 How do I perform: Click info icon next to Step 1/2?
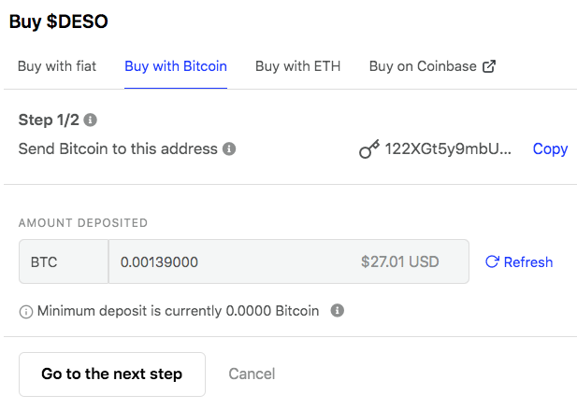point(90,120)
